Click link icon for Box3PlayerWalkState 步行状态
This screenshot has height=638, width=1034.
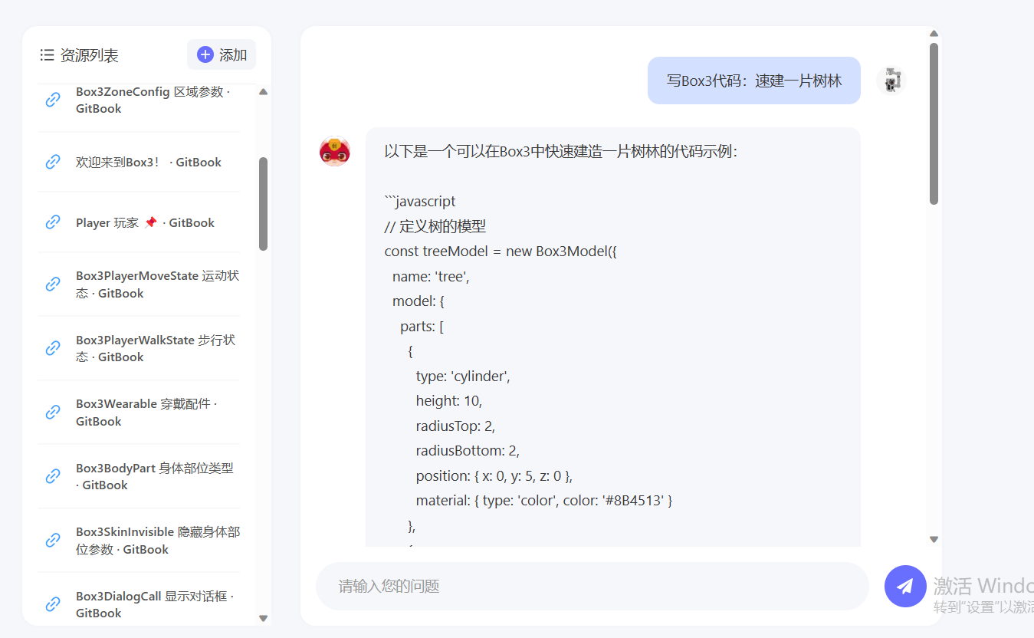click(x=53, y=348)
